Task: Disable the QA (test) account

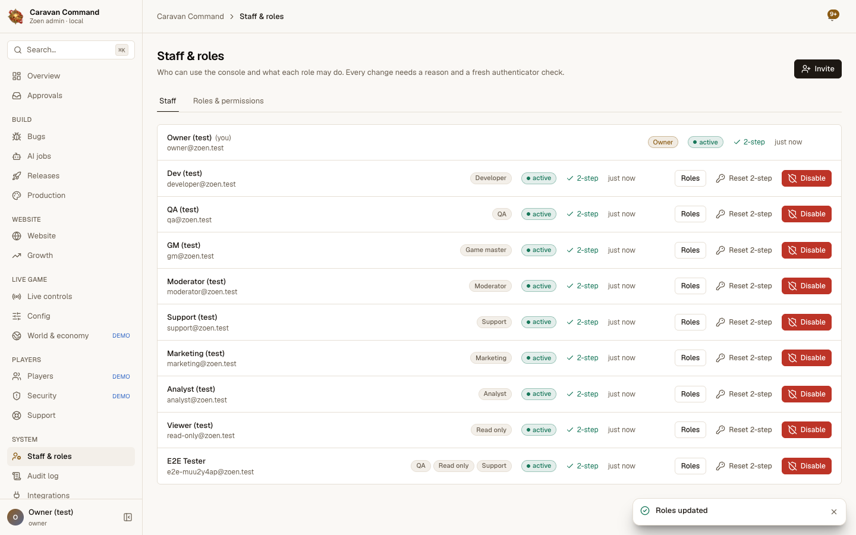Action: click(806, 214)
